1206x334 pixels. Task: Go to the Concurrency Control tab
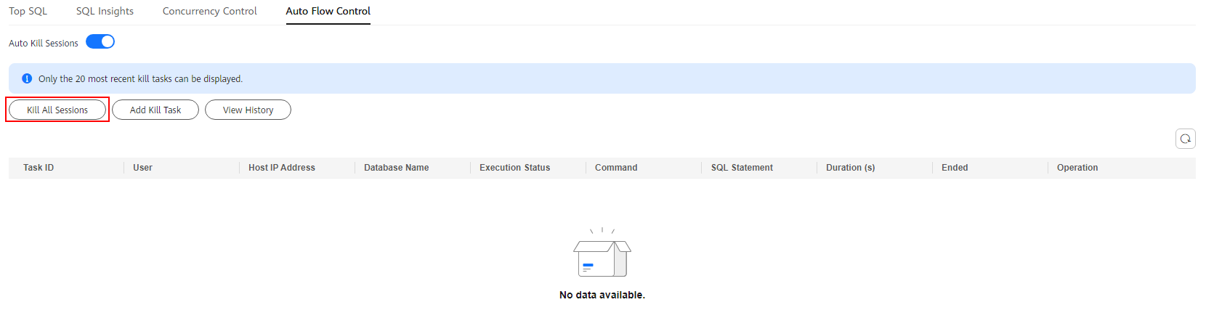[x=210, y=11]
